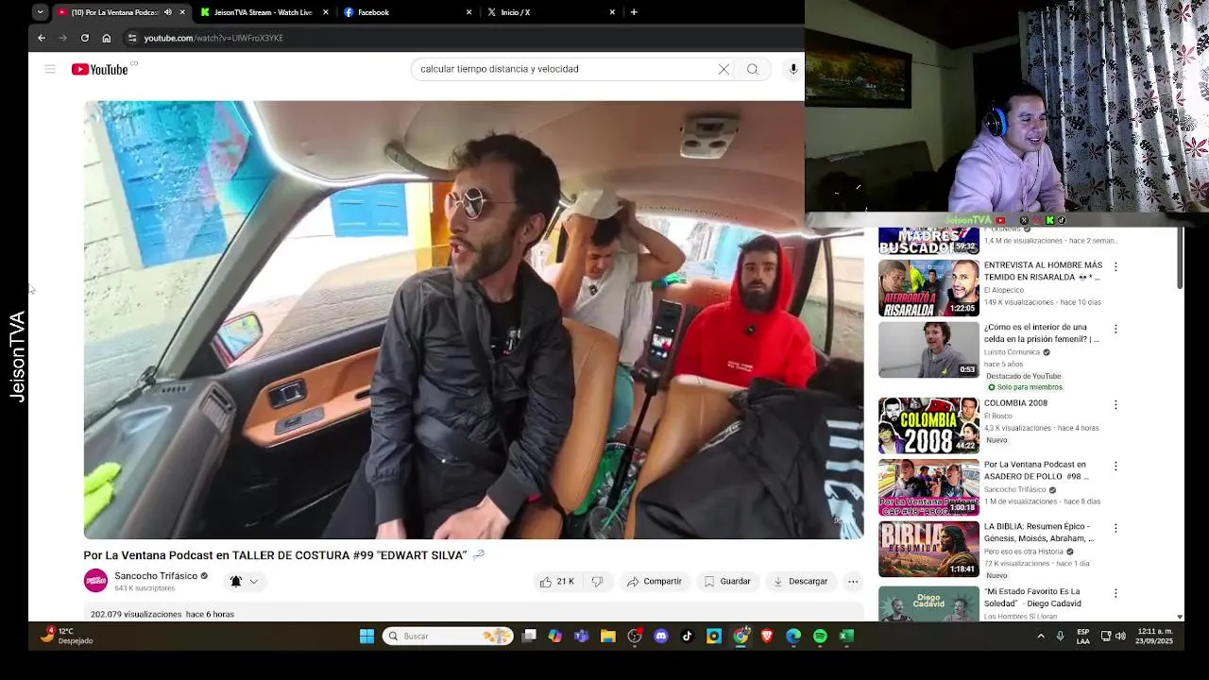This screenshot has width=1209, height=680.
Task: Switch to the JeisonTVA Stream Kick tab
Action: point(264,12)
